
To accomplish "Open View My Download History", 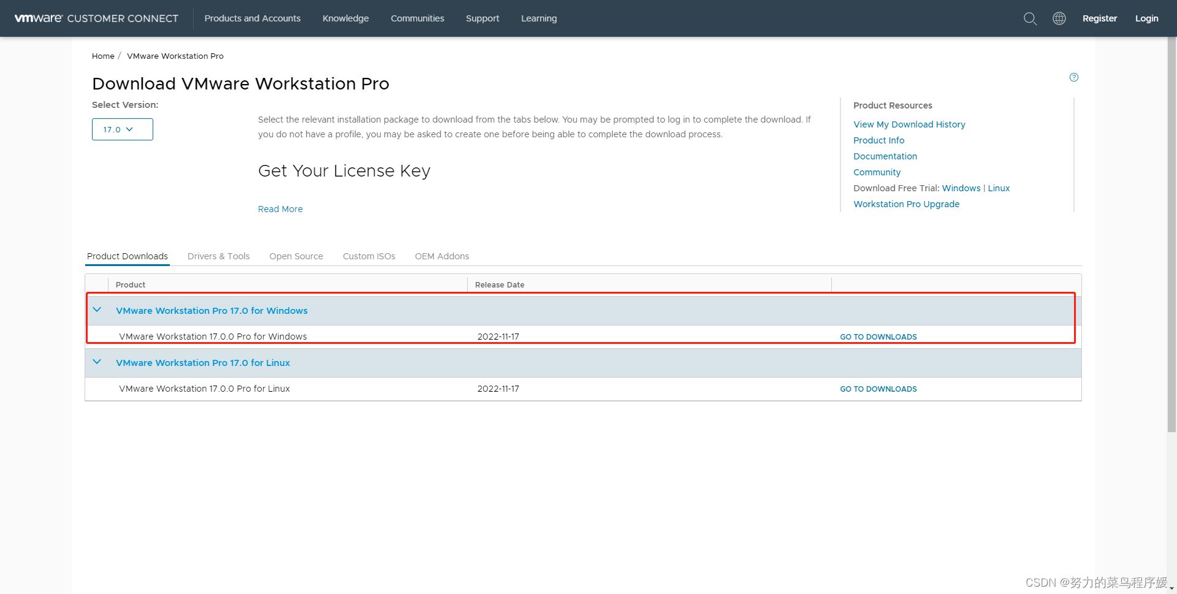I will click(x=909, y=124).
